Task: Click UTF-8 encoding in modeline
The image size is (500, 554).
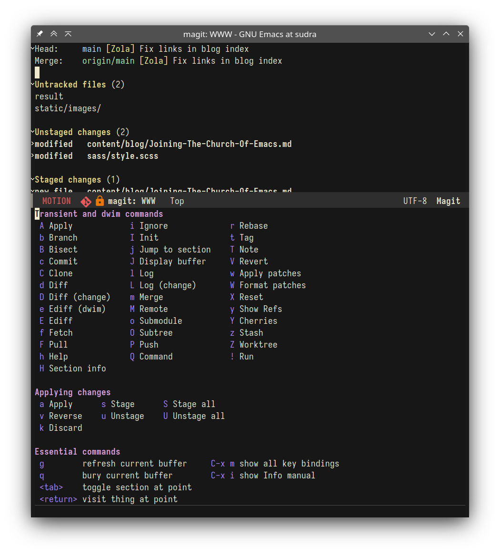Action: (x=415, y=201)
